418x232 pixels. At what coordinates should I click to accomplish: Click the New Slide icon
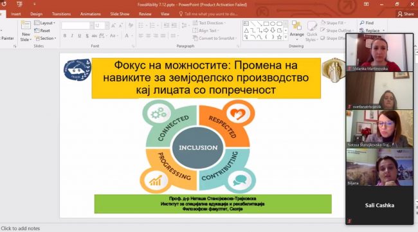click(26, 26)
